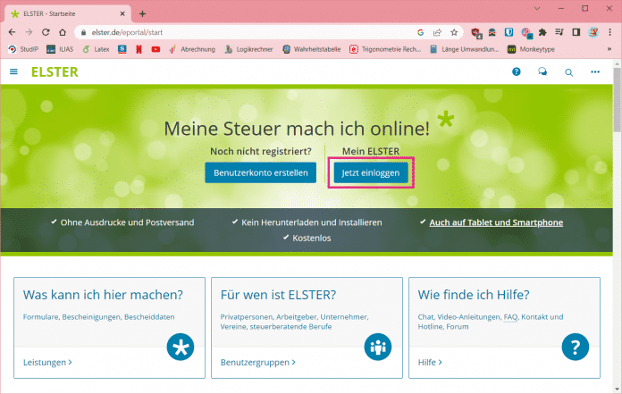Viewport: 622px width, 394px height.
Task: Bookmark this page with the star icon
Action: 454,32
